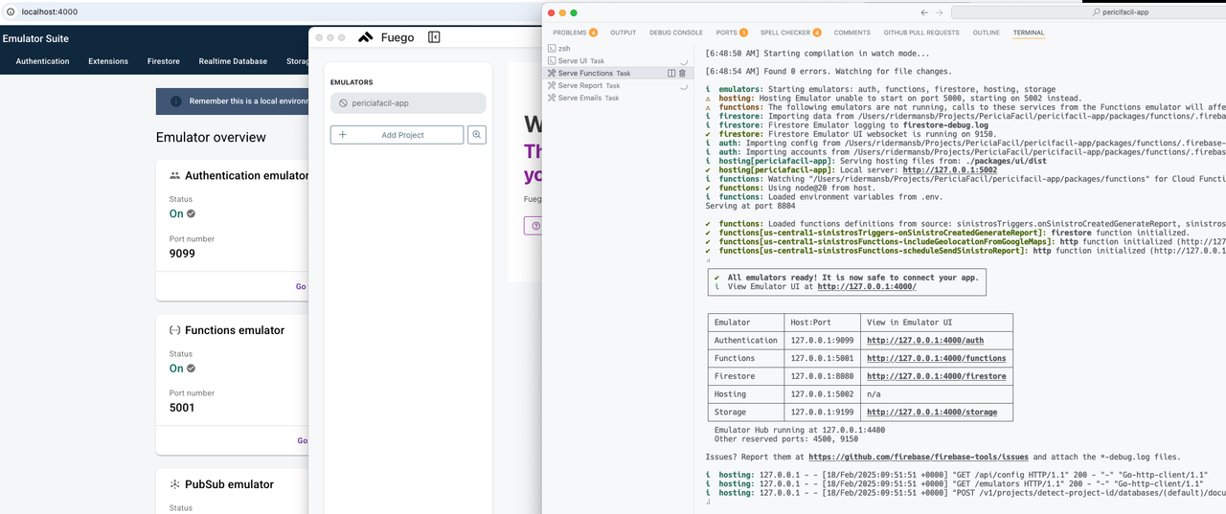The height and width of the screenshot is (514, 1226).
Task: Click the pericifacil-app command center search box
Action: [x=1088, y=12]
